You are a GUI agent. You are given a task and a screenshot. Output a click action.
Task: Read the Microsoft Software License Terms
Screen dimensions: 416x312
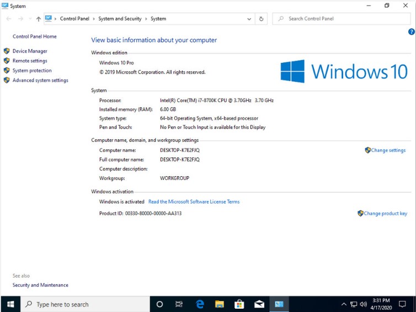click(x=194, y=202)
